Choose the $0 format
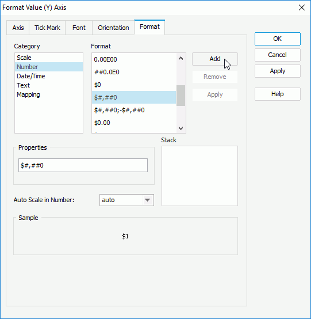 pos(134,85)
